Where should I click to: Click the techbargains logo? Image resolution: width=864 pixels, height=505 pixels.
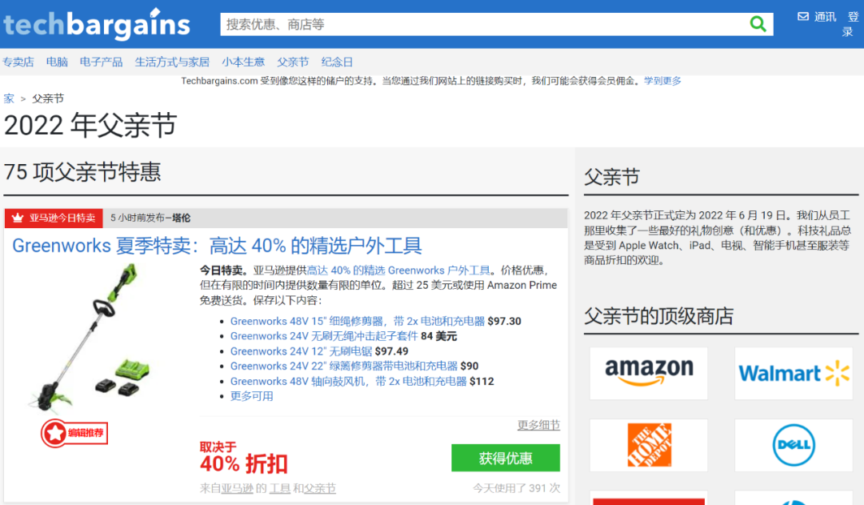tap(96, 24)
